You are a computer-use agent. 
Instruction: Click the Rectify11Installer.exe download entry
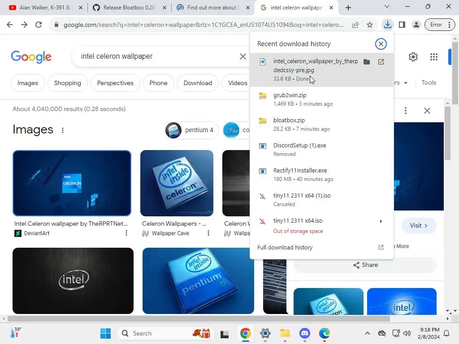pyautogui.click(x=321, y=175)
